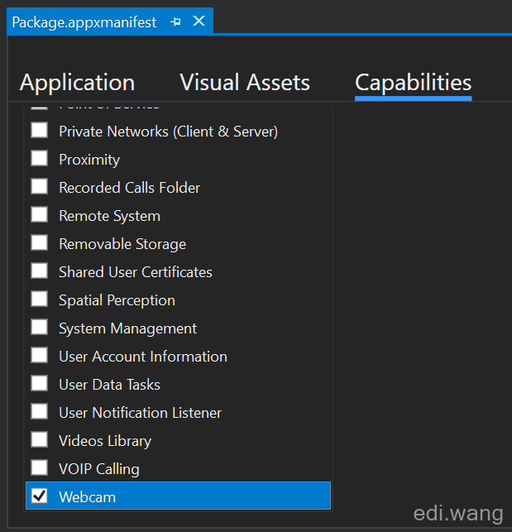Turn on Spatial Perception capability

coord(40,300)
